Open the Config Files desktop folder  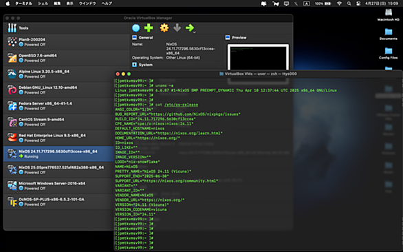click(x=389, y=53)
